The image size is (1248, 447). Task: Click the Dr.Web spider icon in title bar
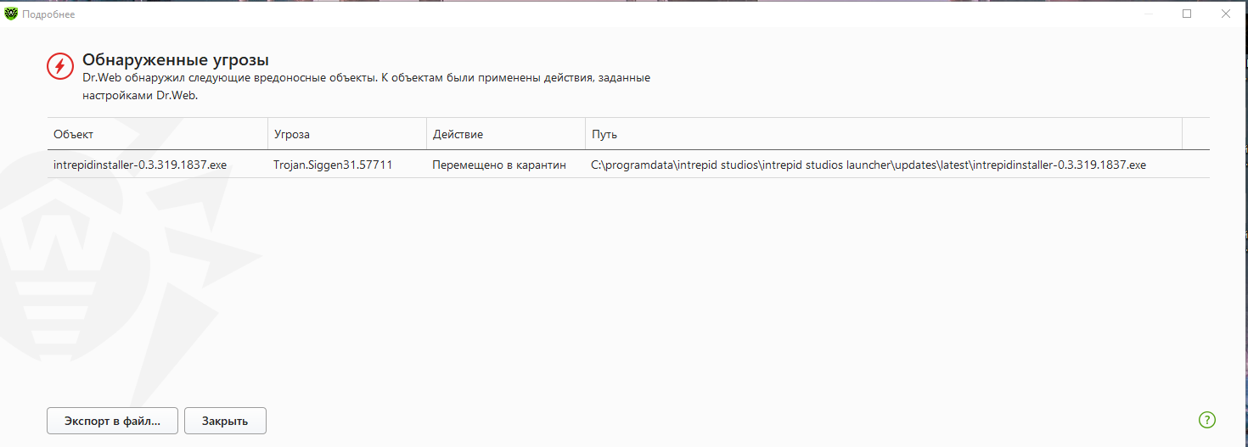coord(11,14)
